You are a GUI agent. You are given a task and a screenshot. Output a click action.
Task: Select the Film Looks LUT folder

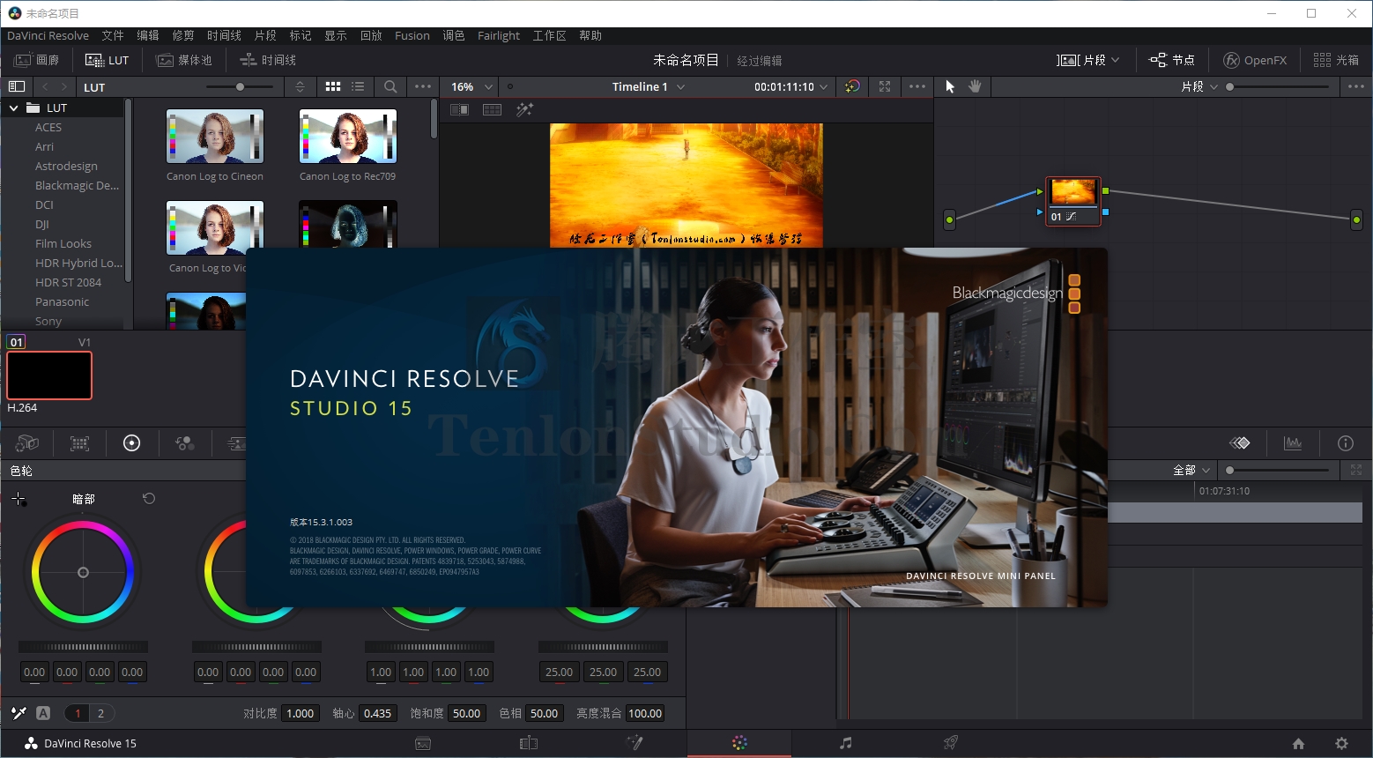coord(63,243)
